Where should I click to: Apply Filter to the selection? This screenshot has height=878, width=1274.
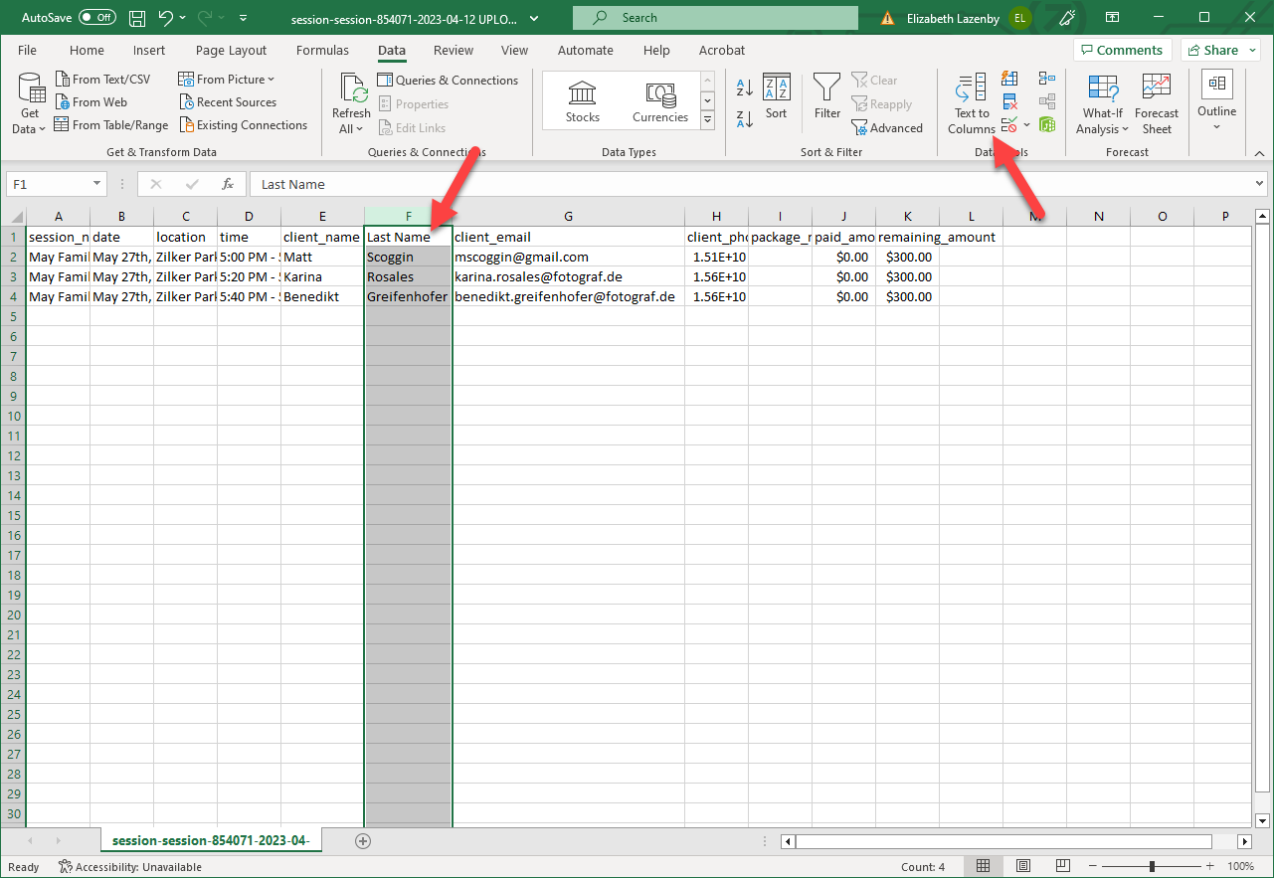click(826, 97)
